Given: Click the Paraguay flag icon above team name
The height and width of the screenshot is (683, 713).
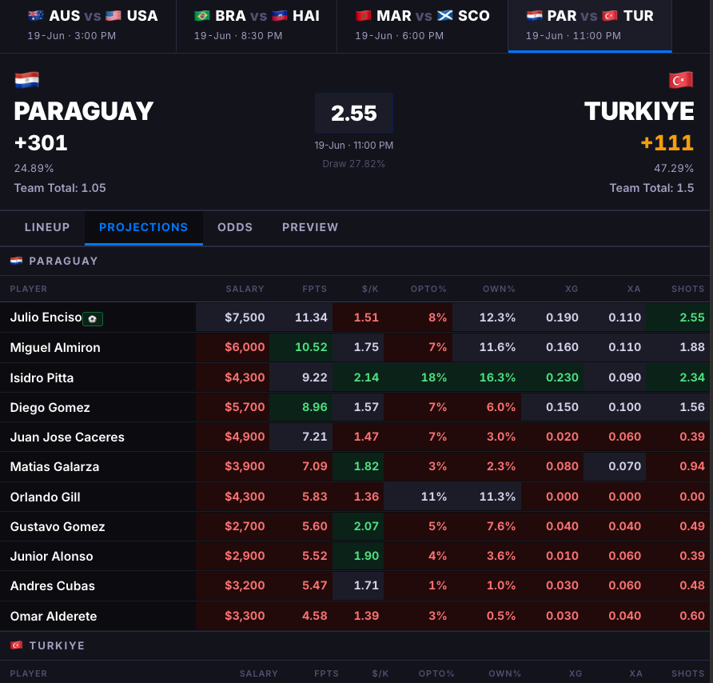Looking at the screenshot, I should point(27,80).
